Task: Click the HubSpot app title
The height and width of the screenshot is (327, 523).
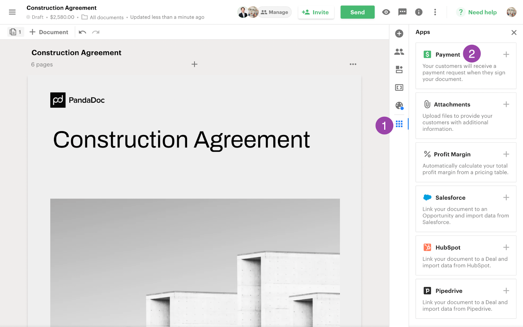Action: point(448,248)
